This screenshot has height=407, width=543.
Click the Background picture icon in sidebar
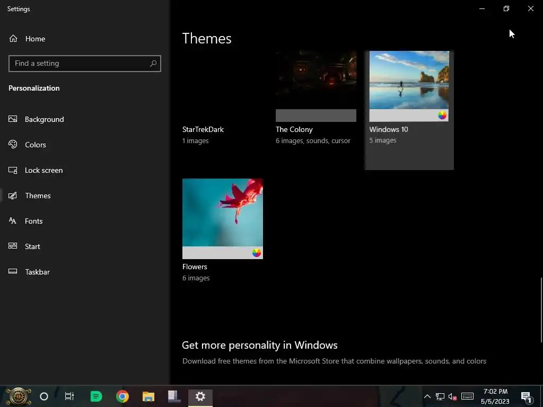pos(13,119)
